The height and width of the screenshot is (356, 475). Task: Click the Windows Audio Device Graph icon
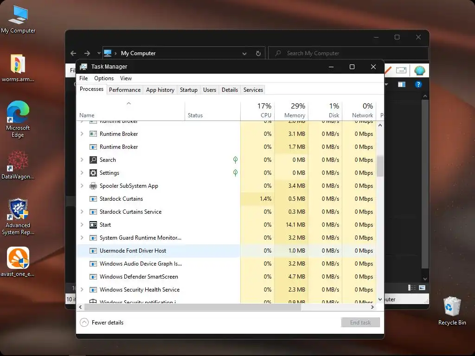click(93, 264)
